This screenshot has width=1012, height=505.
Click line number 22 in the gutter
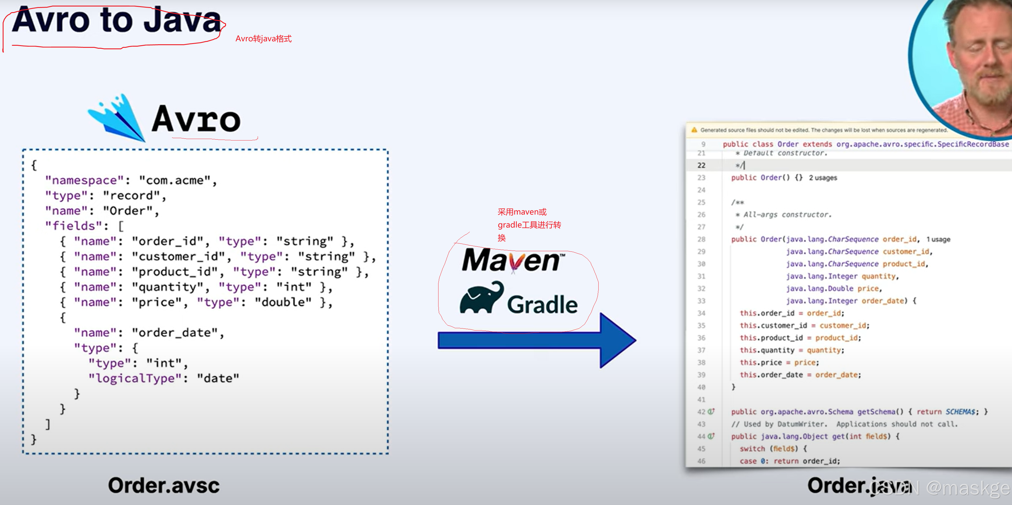coord(702,165)
